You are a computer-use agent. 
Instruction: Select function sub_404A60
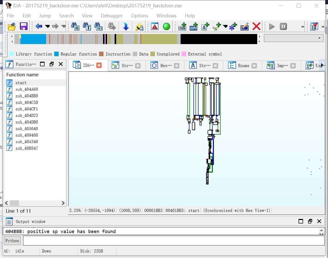[x=36, y=89]
